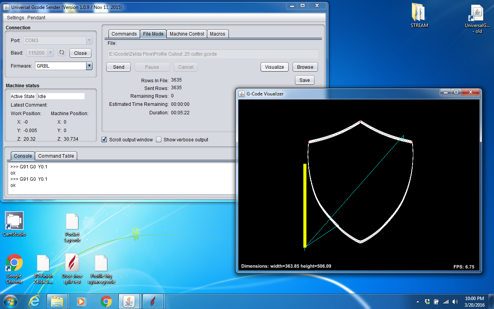Click the network signal tray icon
The width and height of the screenshot is (494, 309).
pos(446,302)
